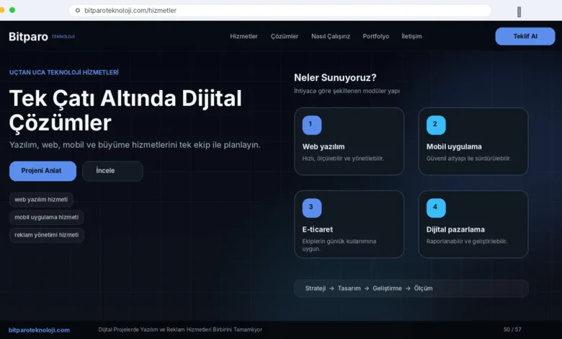
Task: Click the number 3 badge on E-ticaret card
Action: click(312, 208)
